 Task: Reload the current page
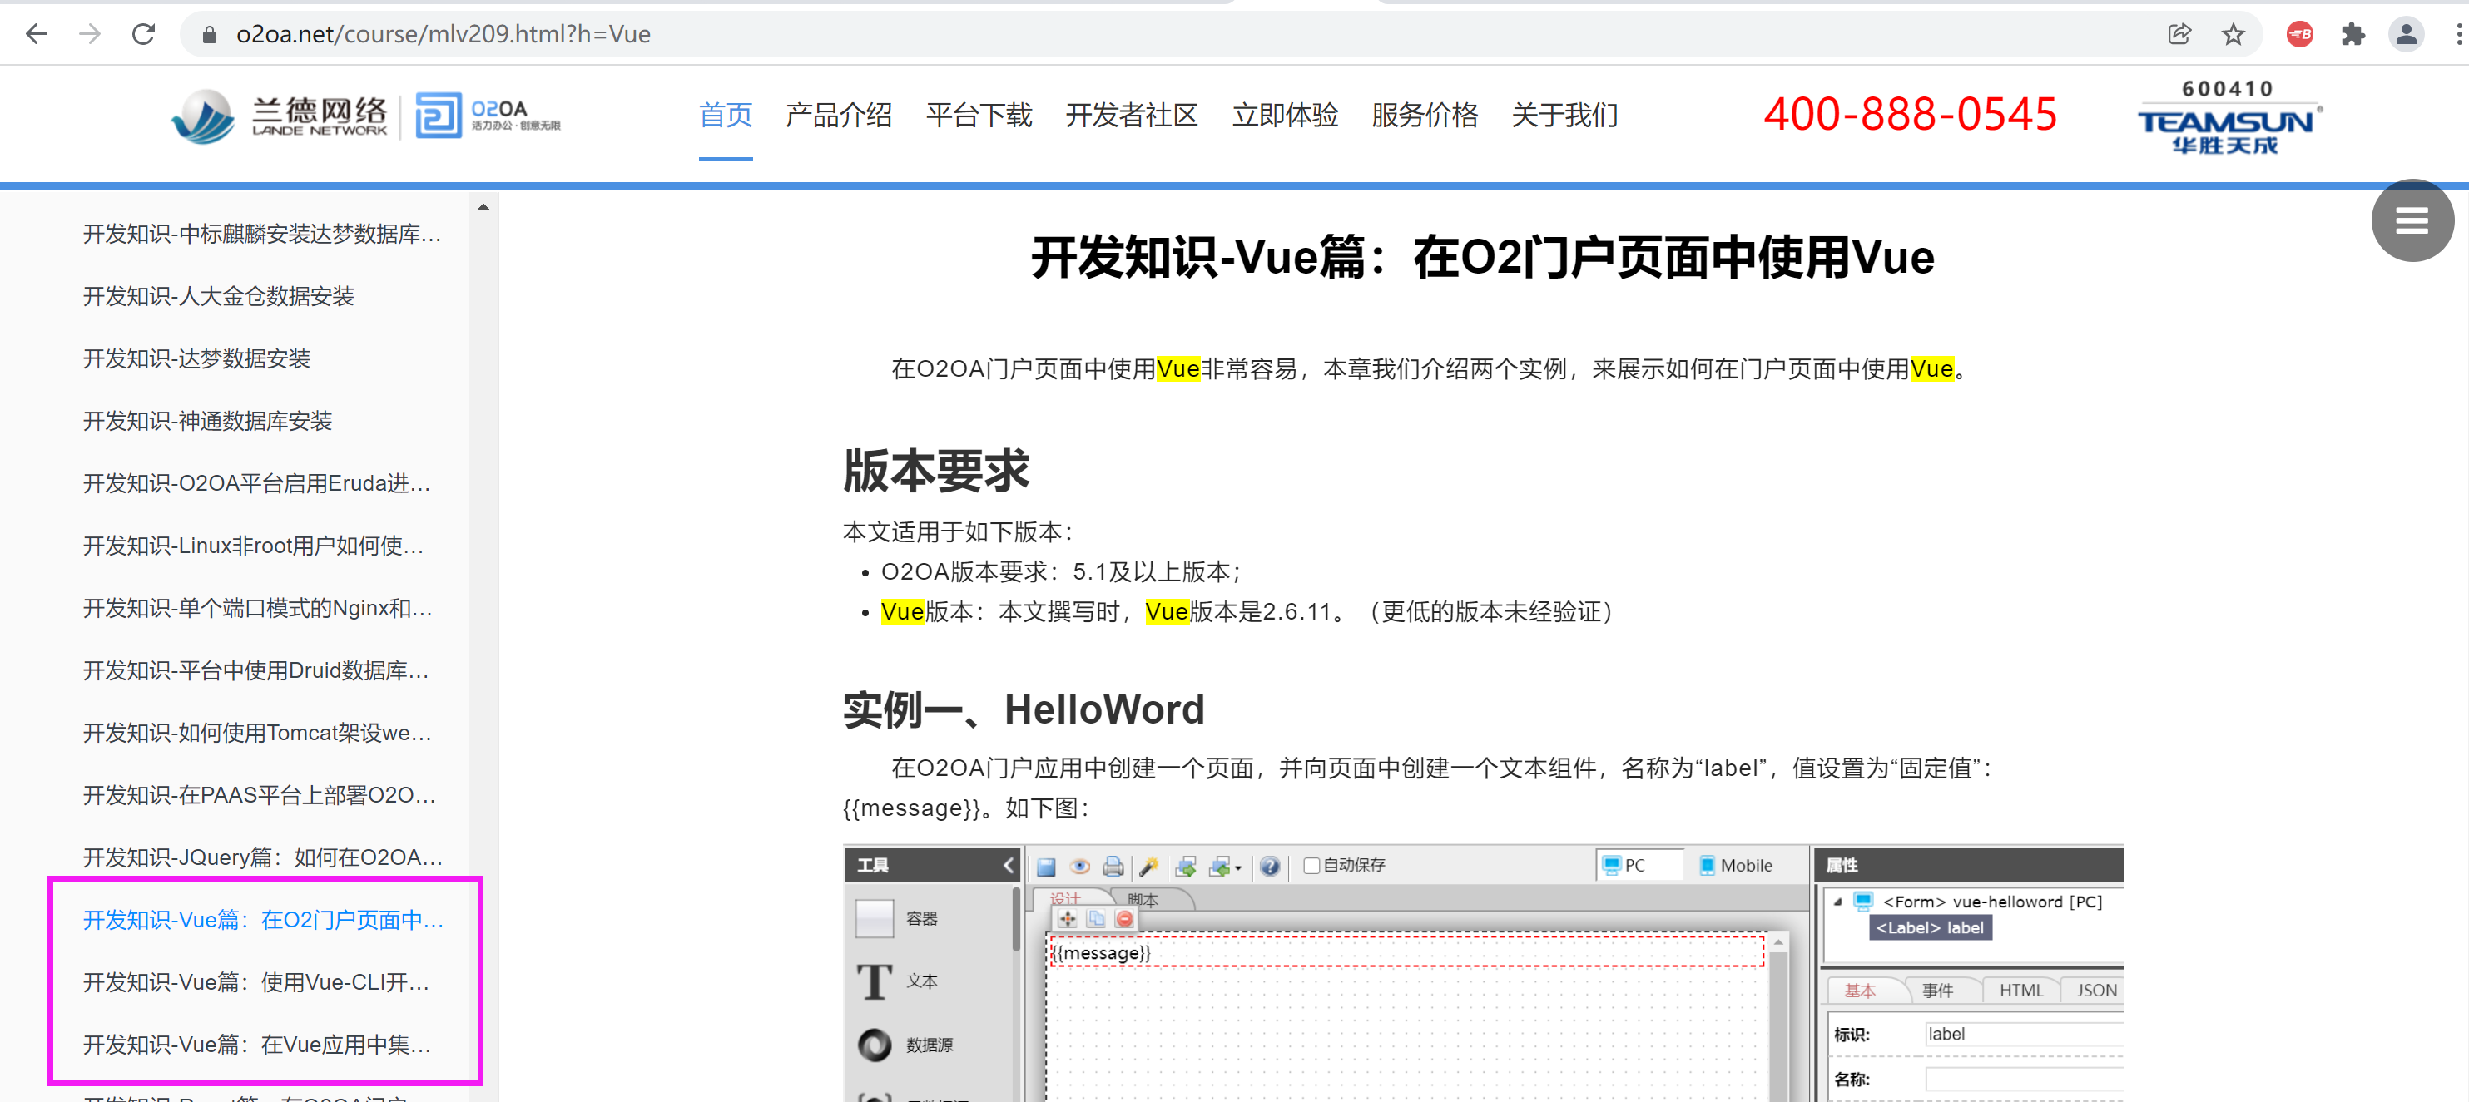point(144,34)
